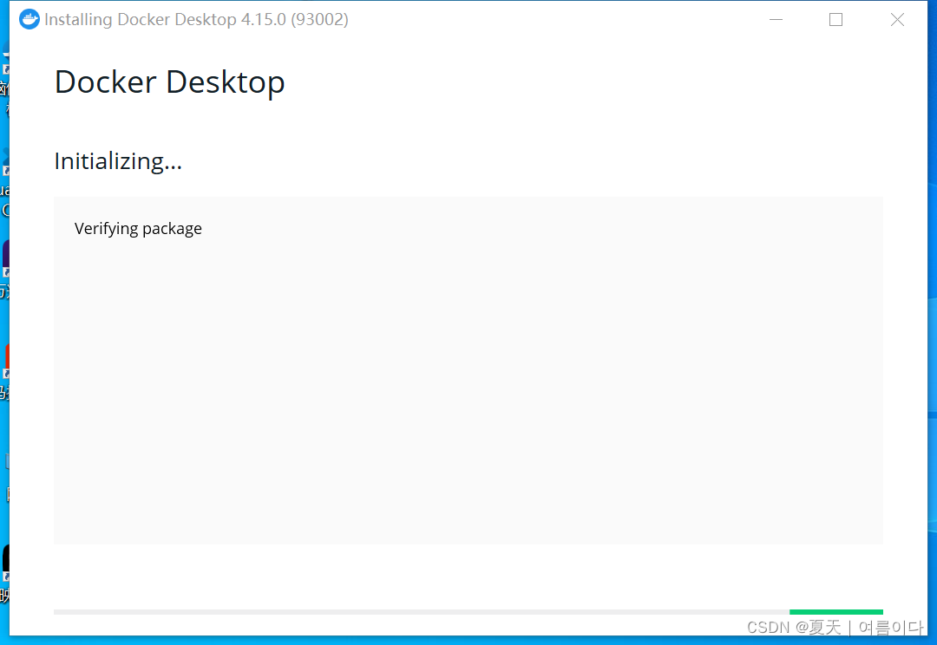Click the 'Docker Desktop' heading

(x=170, y=81)
